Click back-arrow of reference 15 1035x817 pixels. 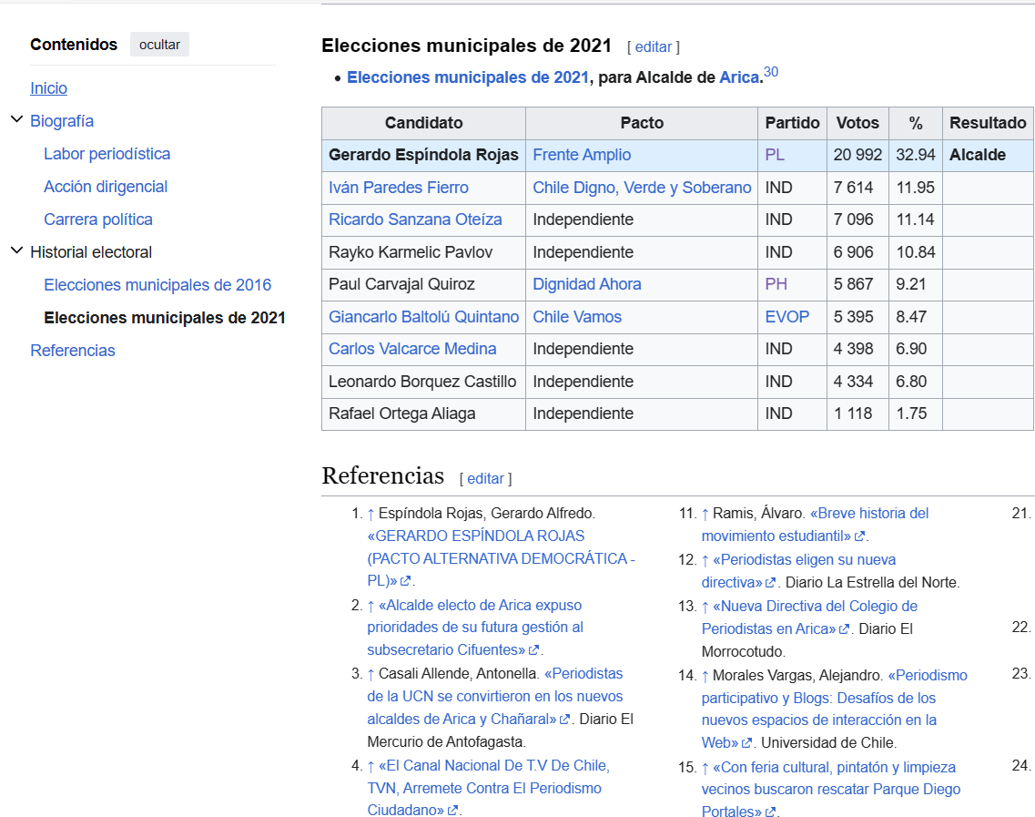tap(705, 768)
